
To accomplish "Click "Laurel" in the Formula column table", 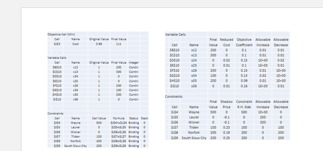I will click(75, 127).
